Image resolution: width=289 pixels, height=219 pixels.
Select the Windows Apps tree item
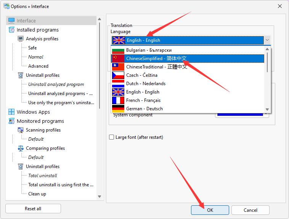[33, 112]
